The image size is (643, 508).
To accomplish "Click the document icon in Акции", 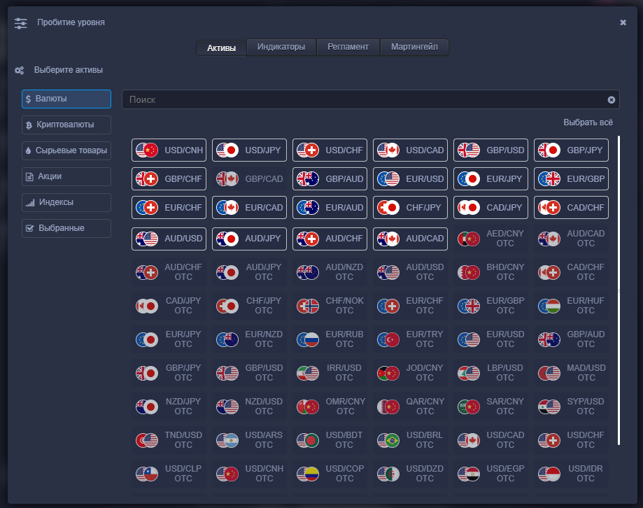I will (29, 177).
